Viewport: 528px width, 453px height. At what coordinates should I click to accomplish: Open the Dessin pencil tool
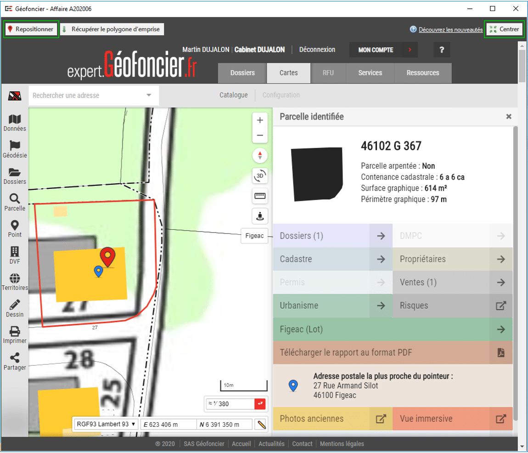coord(15,308)
